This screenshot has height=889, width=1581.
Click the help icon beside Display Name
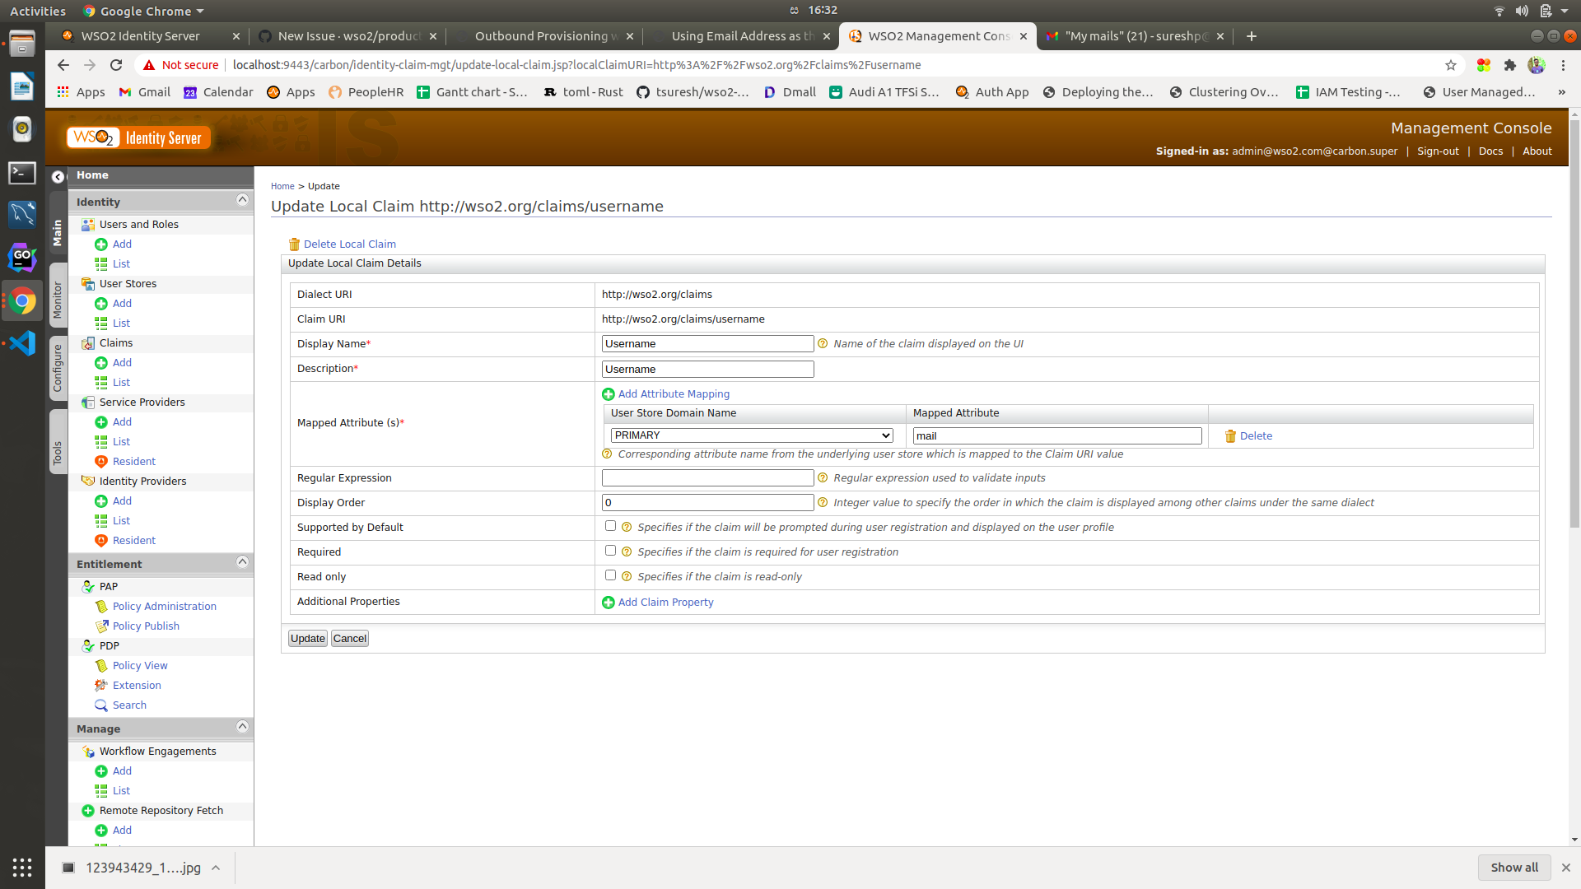point(823,343)
